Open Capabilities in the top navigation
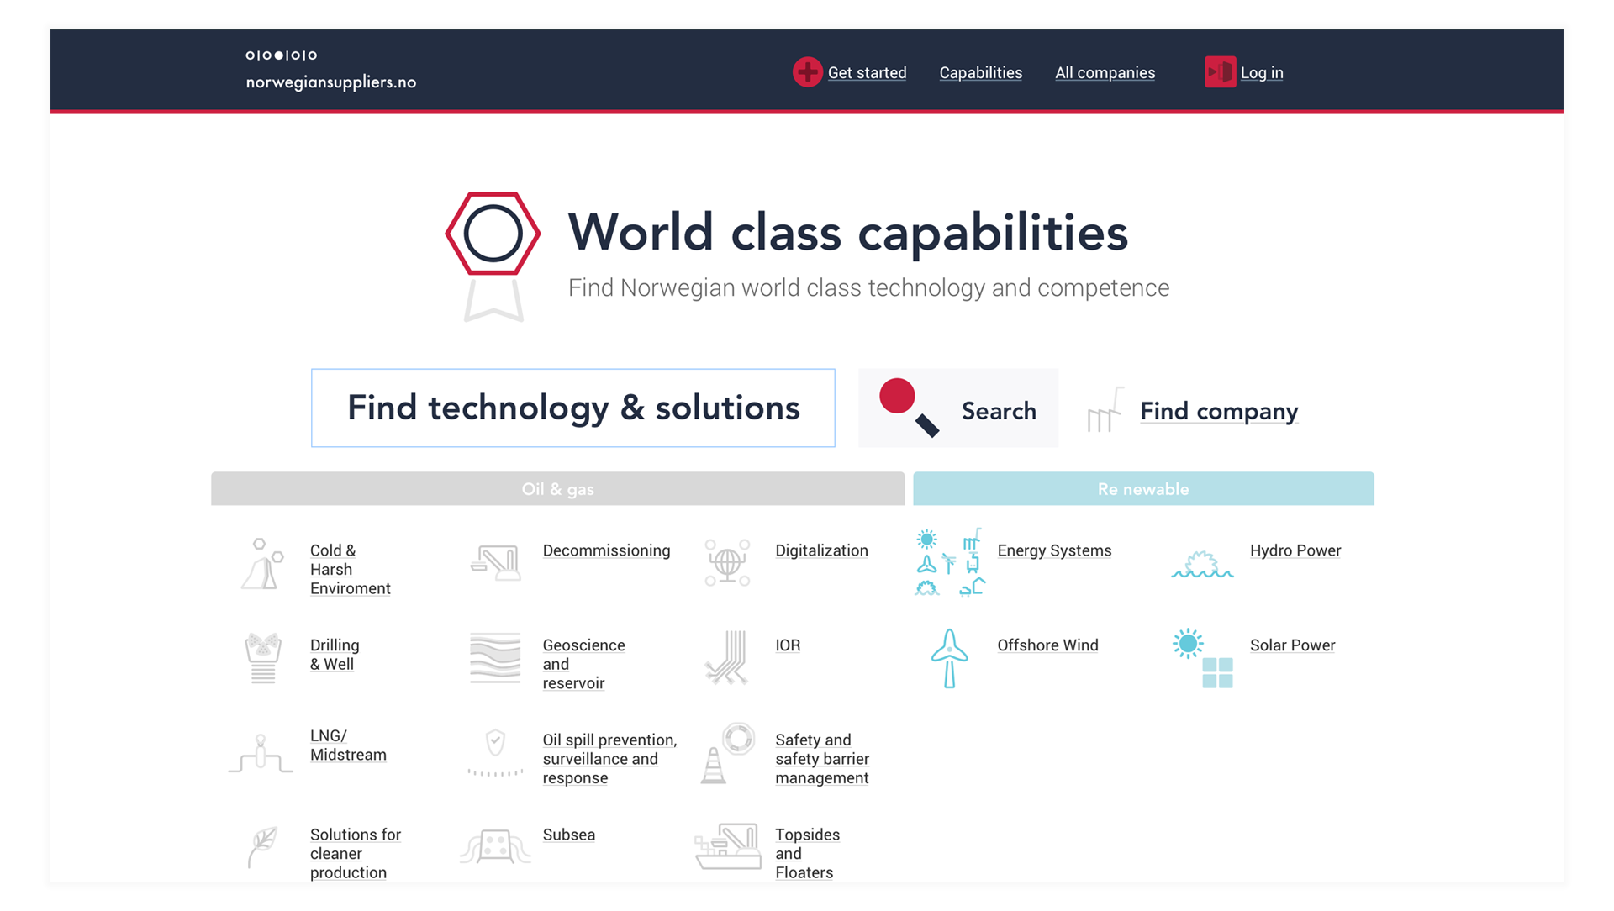Screen dimensions: 1614x911 click(980, 73)
